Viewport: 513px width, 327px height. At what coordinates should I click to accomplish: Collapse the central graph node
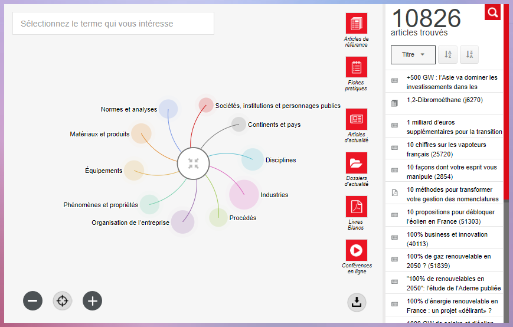(x=193, y=163)
